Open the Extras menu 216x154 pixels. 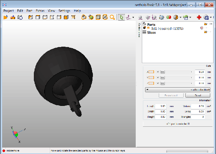click(40, 11)
